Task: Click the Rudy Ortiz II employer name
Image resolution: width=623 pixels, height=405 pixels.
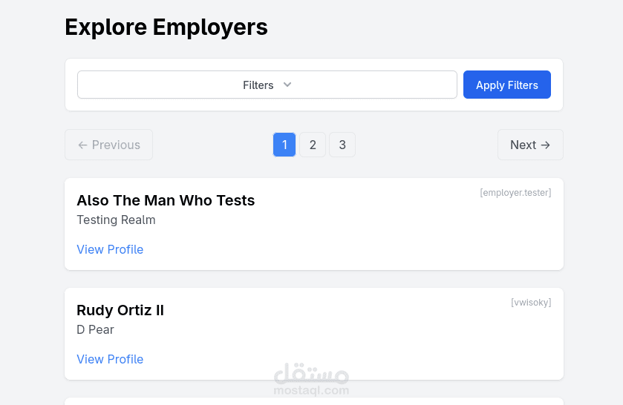Action: pos(120,310)
